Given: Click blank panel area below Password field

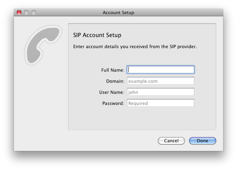Looking at the screenshot, I should pyautogui.click(x=142, y=118).
